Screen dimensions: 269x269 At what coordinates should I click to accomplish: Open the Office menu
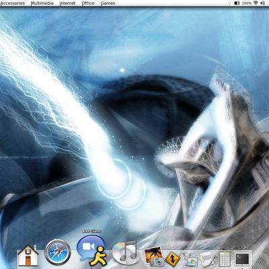coord(88,3)
